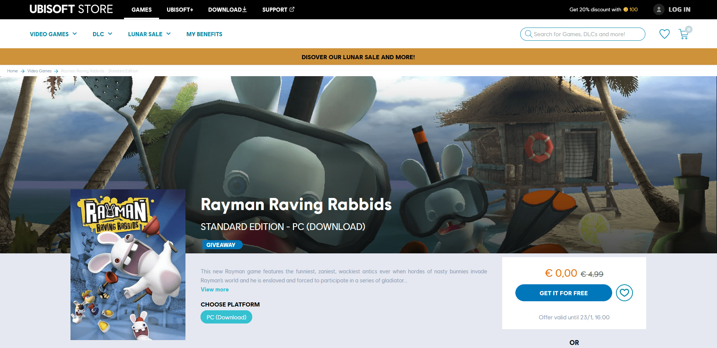Viewport: 717px width, 348px height.
Task: Click the Log In button
Action: pos(679,9)
